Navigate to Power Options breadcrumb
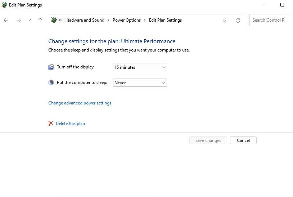The width and height of the screenshot is (293, 197). coord(126,20)
